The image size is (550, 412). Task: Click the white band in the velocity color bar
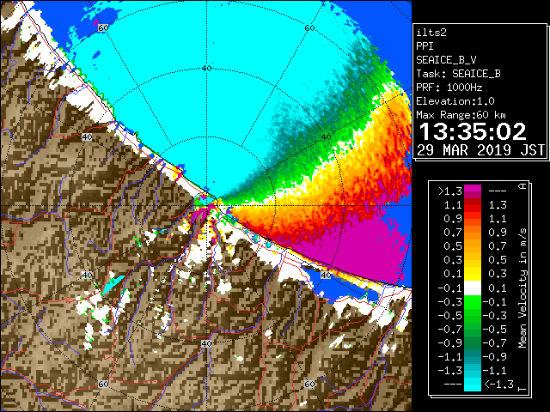point(473,288)
